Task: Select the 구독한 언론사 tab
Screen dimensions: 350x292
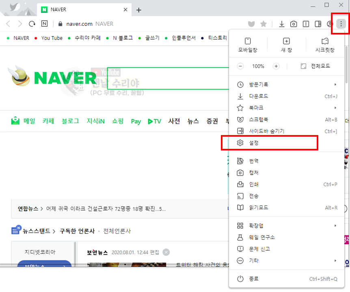Action: [x=77, y=231]
